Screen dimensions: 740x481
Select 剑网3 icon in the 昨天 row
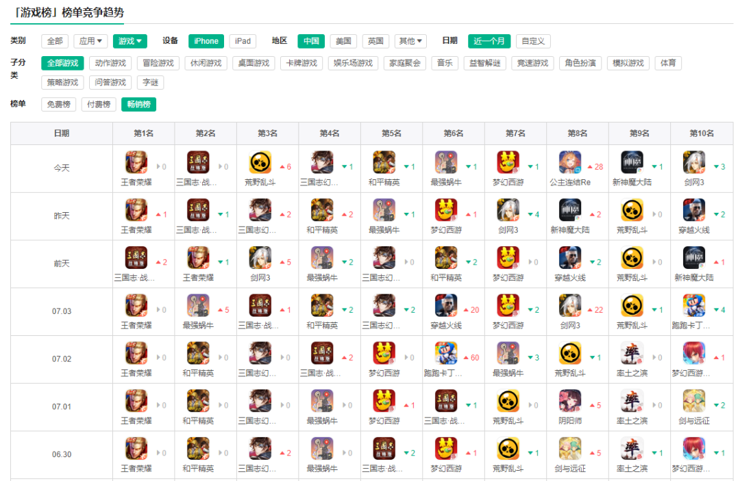click(508, 210)
